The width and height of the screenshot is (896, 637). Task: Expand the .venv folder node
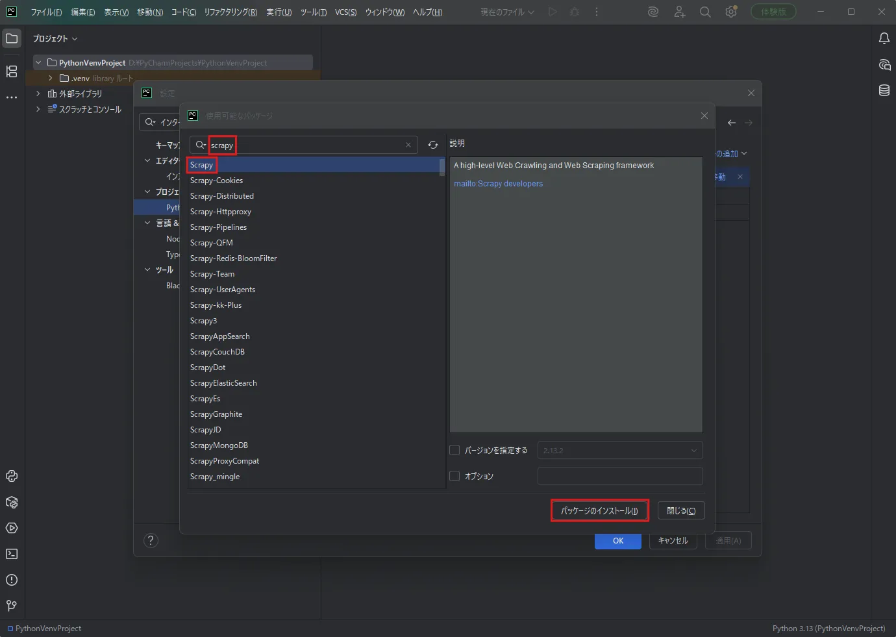(51, 78)
